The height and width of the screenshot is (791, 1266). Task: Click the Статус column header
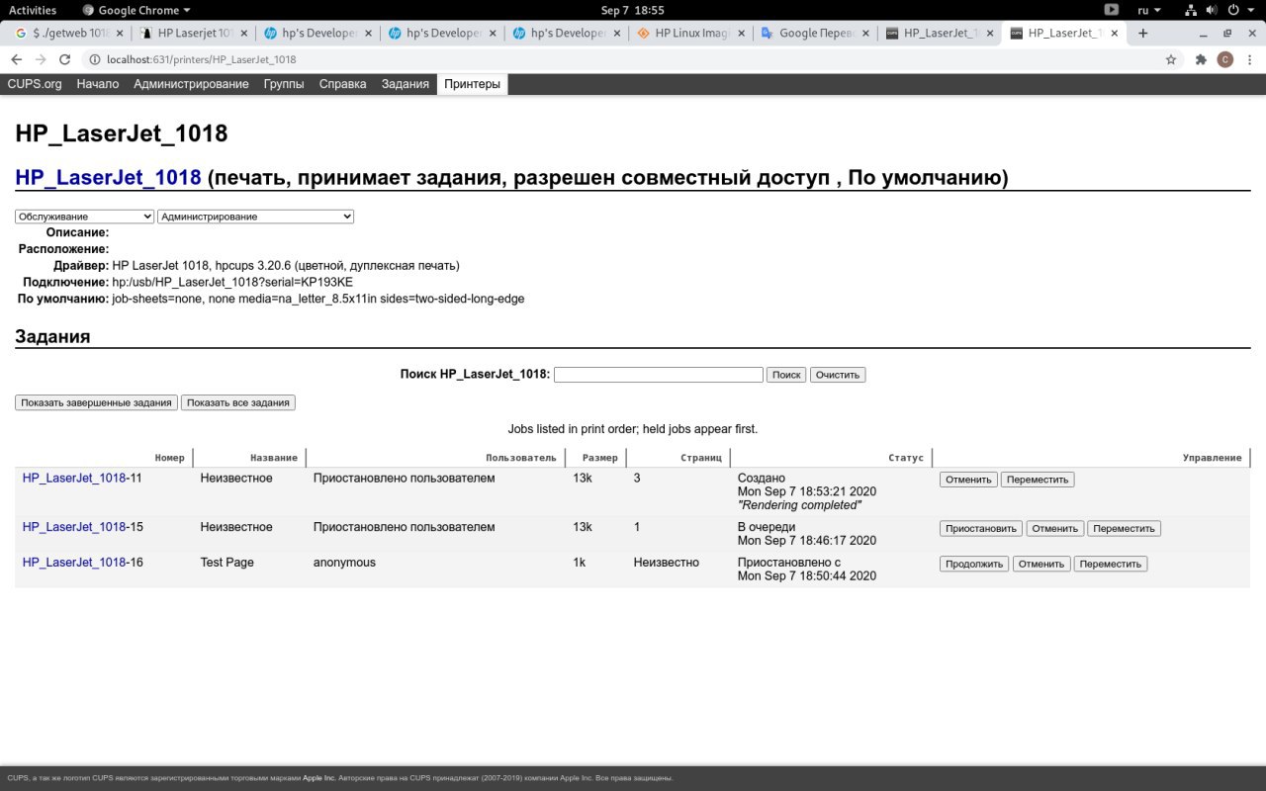[x=906, y=458]
